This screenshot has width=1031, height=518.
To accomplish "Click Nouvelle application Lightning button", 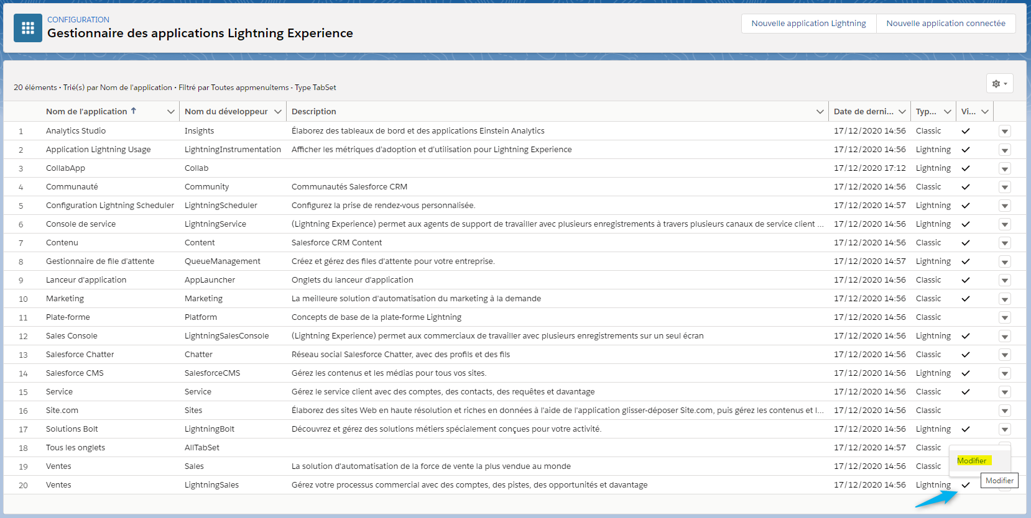I will (808, 24).
